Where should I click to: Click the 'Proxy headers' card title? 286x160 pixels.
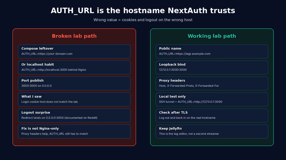pyautogui.click(x=172, y=80)
